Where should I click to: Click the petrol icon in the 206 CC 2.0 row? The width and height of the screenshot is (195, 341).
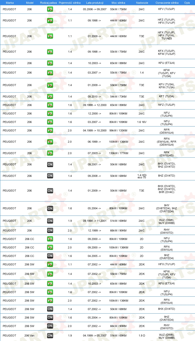[50, 247]
